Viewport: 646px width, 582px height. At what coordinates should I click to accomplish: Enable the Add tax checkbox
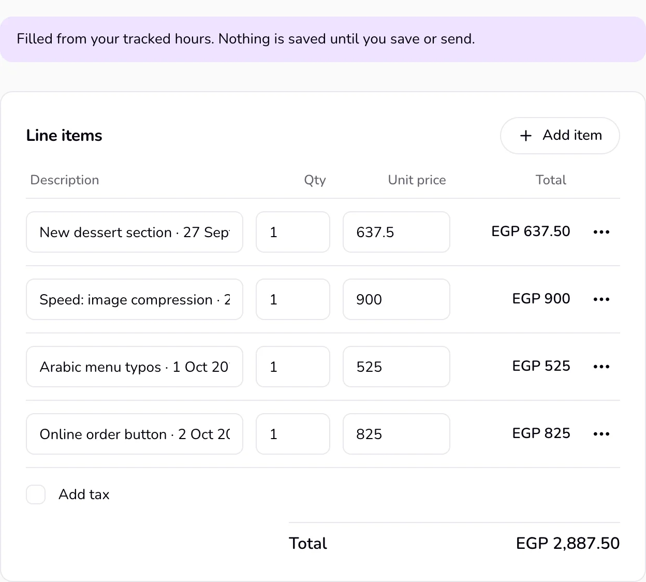click(x=36, y=494)
